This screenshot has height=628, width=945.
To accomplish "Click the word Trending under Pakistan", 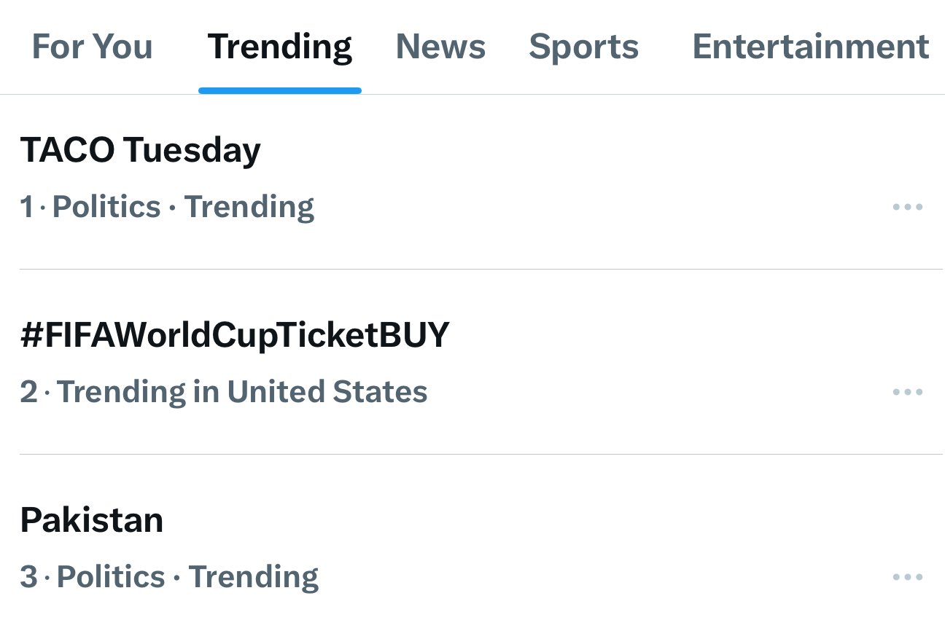I will click(253, 577).
